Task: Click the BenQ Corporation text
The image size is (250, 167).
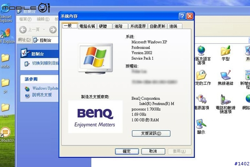Action: (145, 99)
